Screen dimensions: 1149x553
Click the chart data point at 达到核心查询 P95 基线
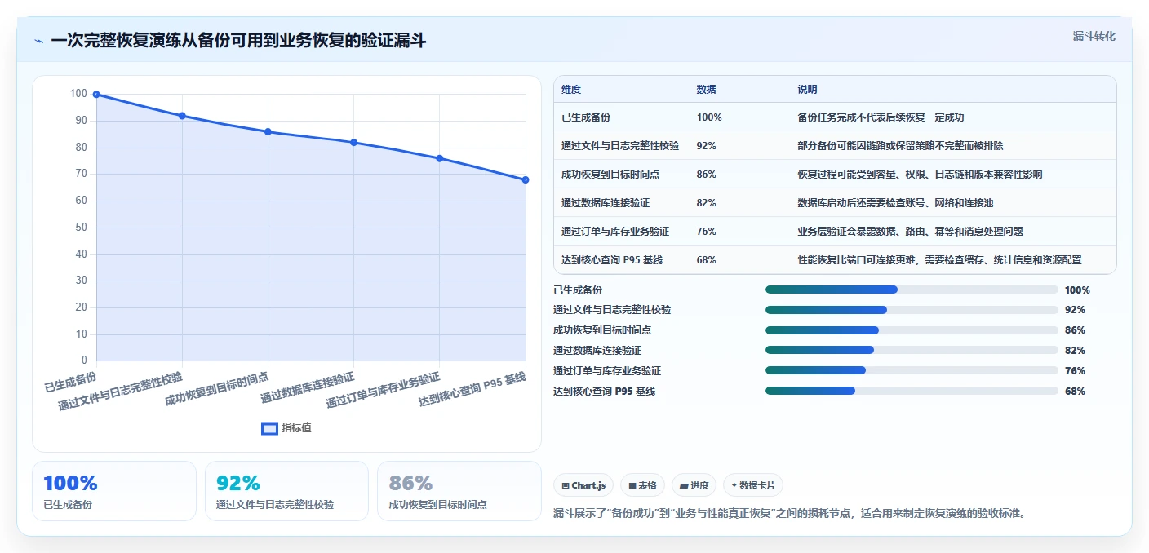[x=526, y=179]
